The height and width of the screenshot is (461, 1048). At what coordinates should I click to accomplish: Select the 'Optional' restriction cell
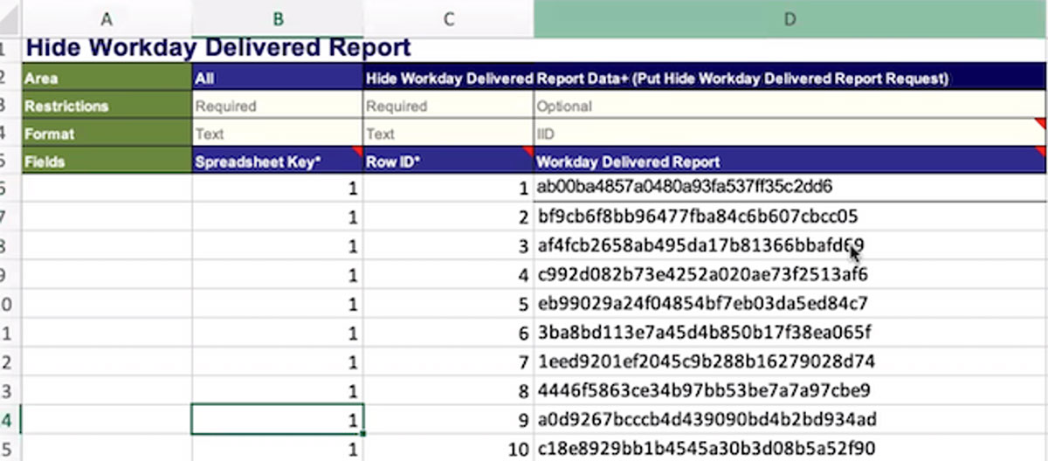point(790,106)
